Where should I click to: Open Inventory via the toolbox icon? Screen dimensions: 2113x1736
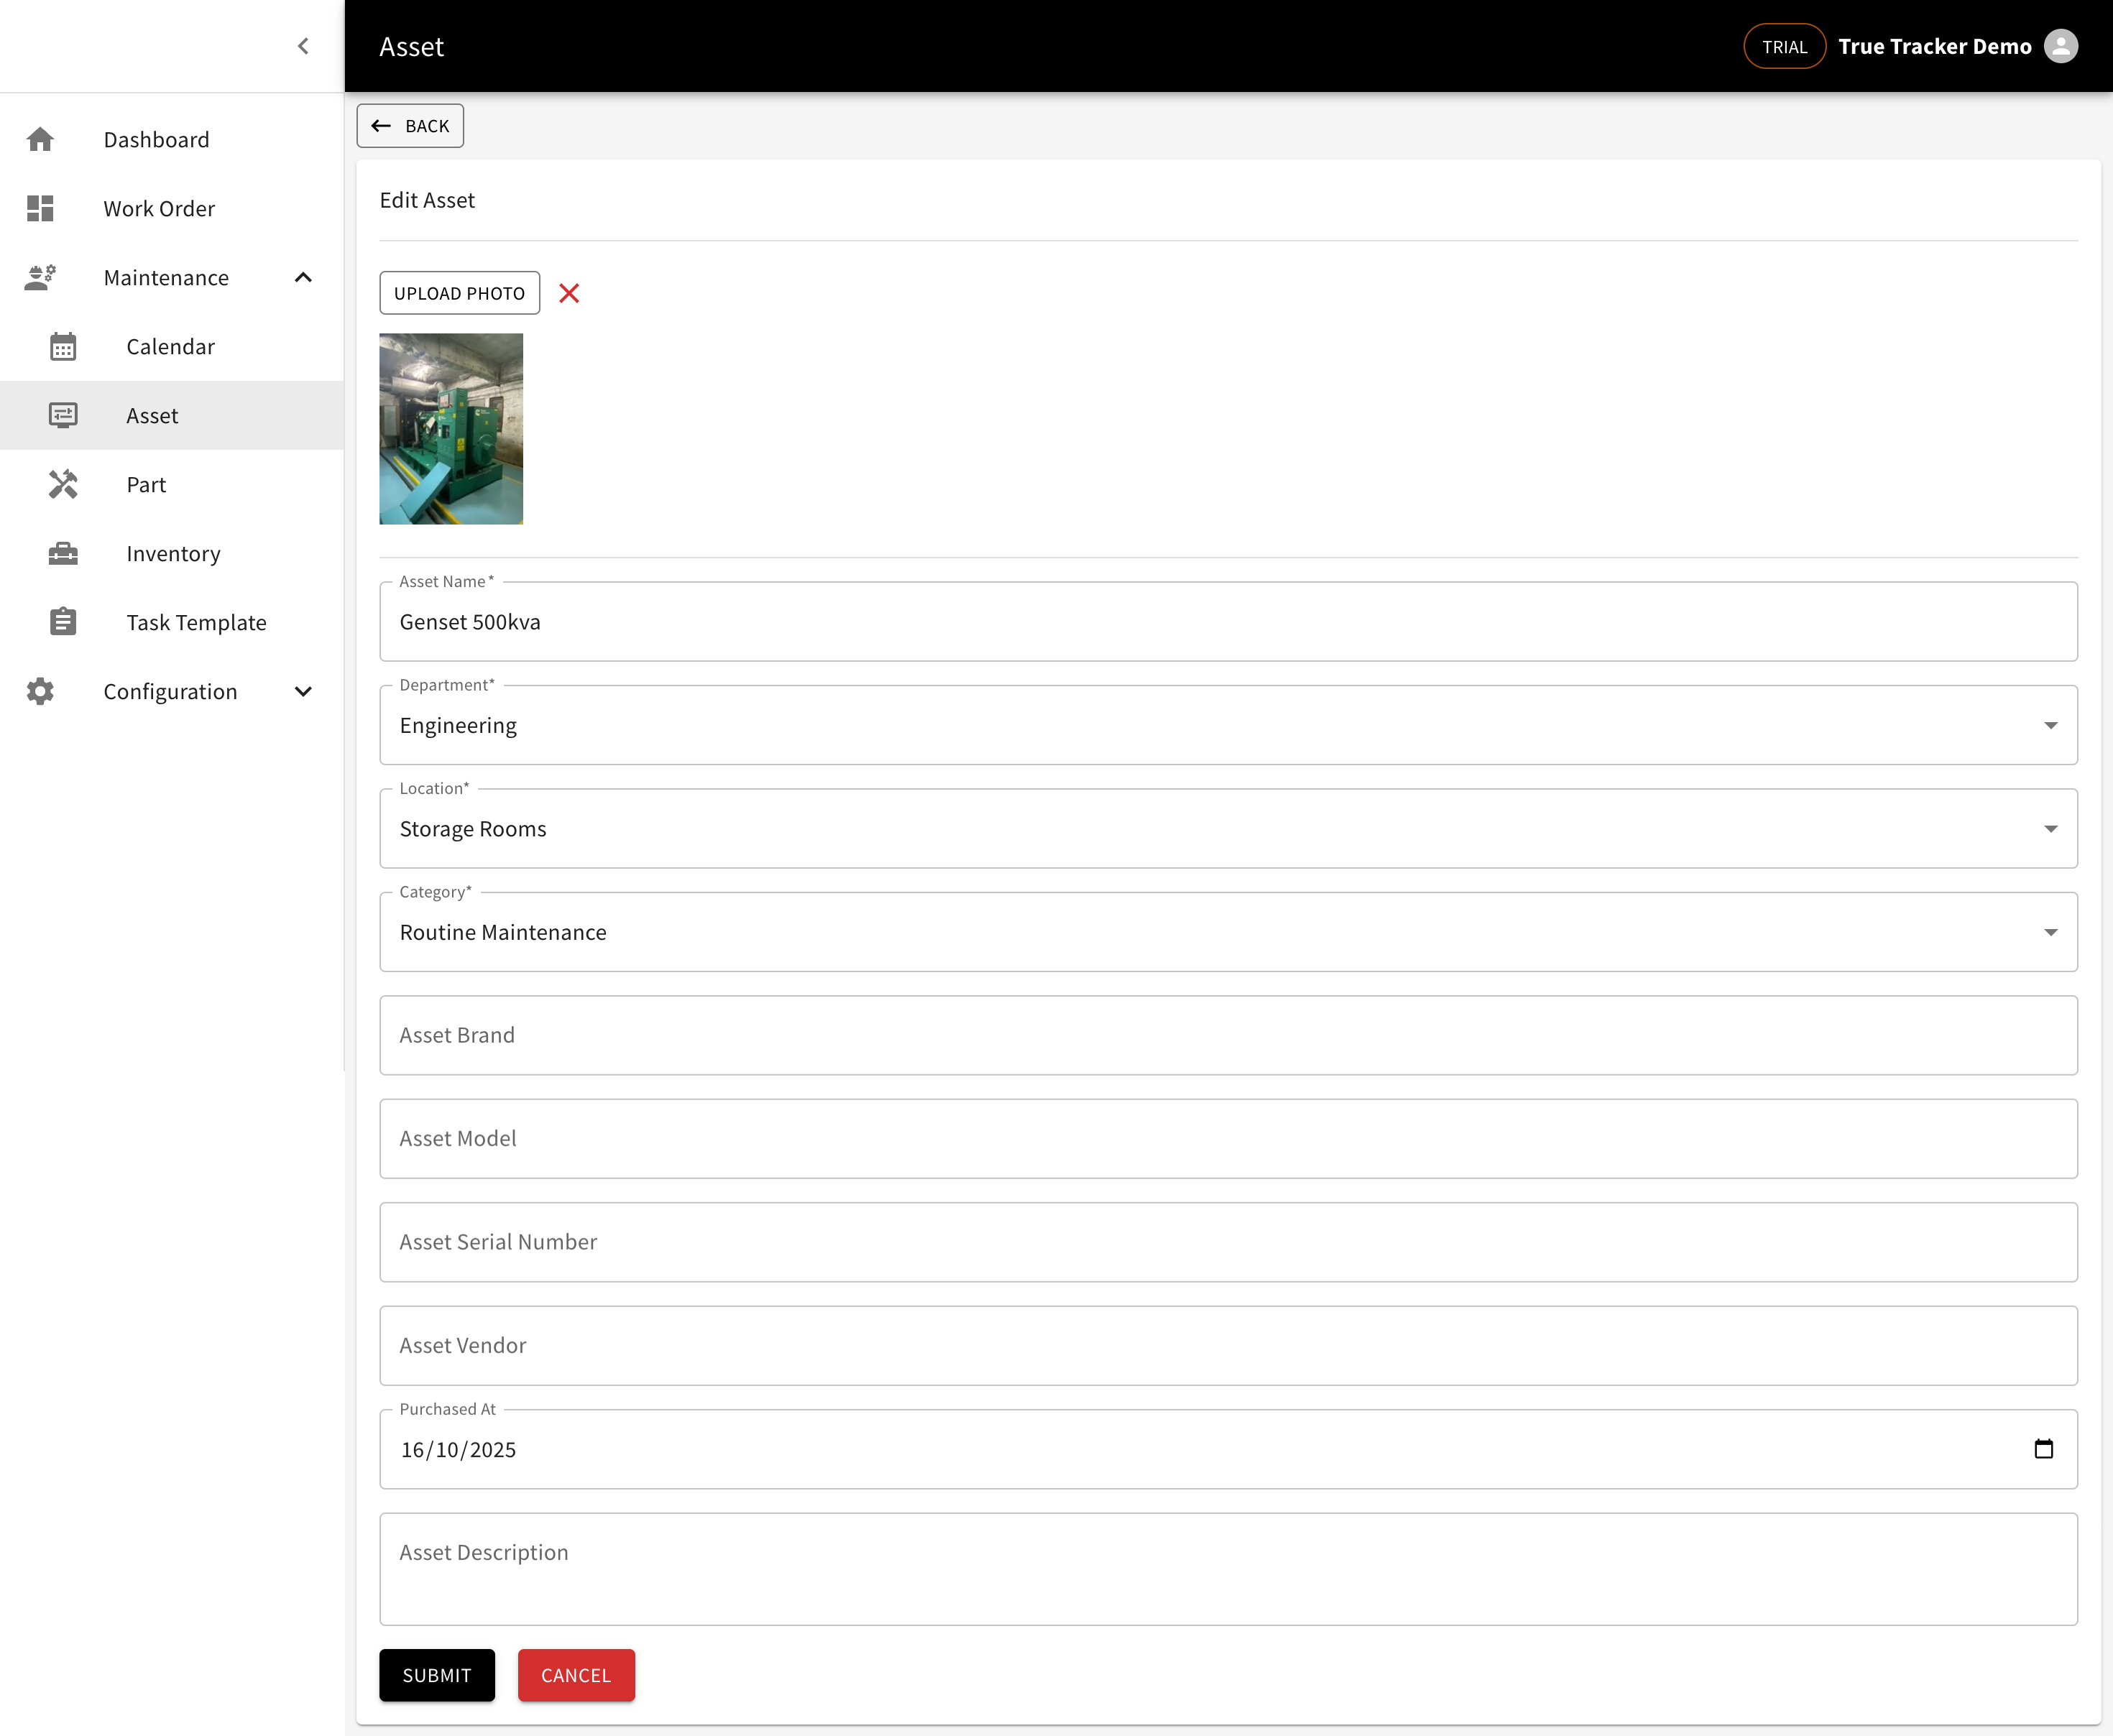[x=64, y=553]
